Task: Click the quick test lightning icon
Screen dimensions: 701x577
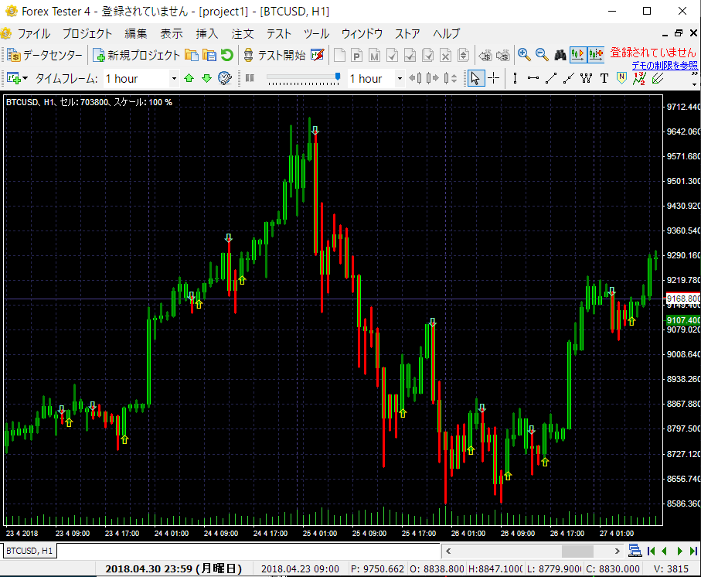Action: pos(317,55)
